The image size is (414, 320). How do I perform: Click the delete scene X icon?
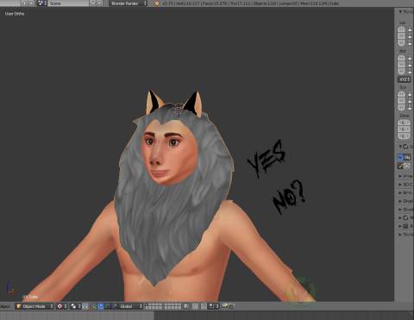[99, 3]
